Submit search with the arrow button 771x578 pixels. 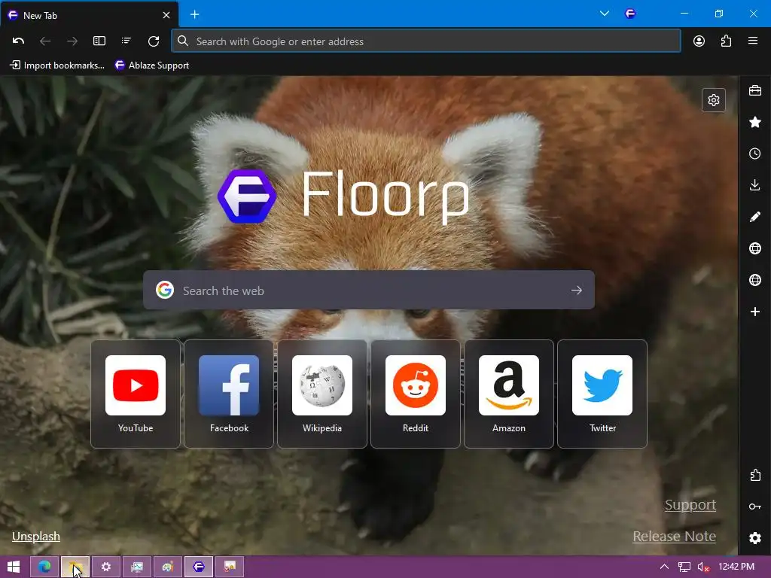(577, 291)
